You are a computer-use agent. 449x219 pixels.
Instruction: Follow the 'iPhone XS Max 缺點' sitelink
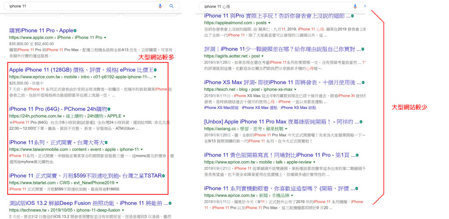[299, 108]
